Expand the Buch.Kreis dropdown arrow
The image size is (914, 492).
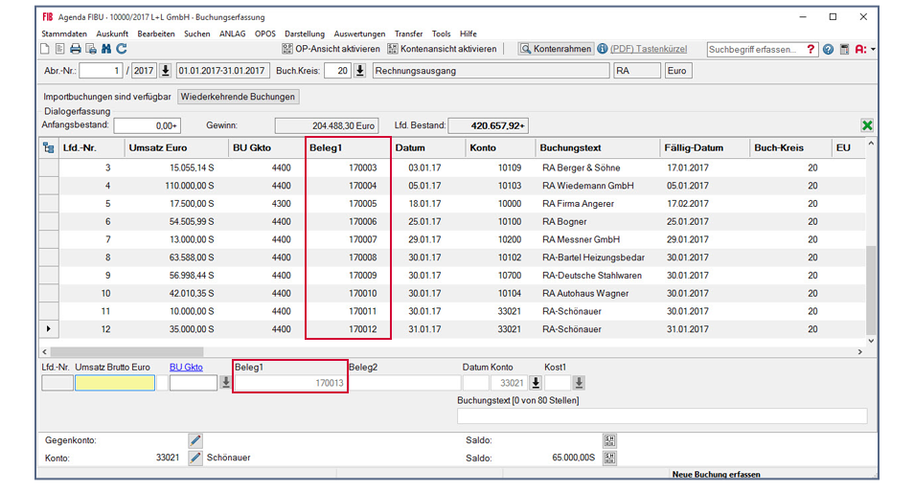pyautogui.click(x=360, y=70)
